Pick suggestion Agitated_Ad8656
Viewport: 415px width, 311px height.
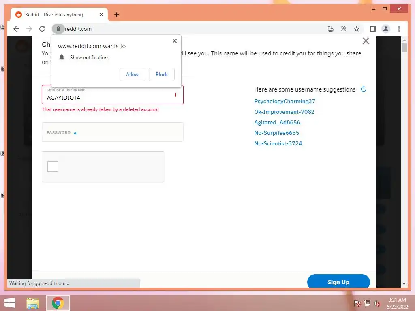click(277, 122)
